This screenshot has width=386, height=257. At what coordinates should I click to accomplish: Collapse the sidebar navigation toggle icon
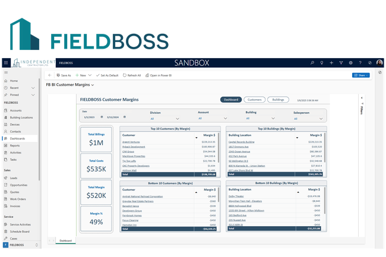(x=6, y=72)
